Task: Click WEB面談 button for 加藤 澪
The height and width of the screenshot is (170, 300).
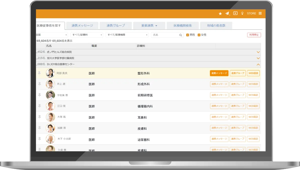Action: pos(253,128)
